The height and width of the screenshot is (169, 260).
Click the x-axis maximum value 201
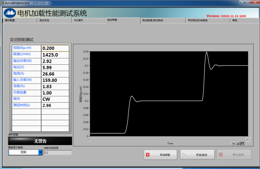tap(248, 139)
